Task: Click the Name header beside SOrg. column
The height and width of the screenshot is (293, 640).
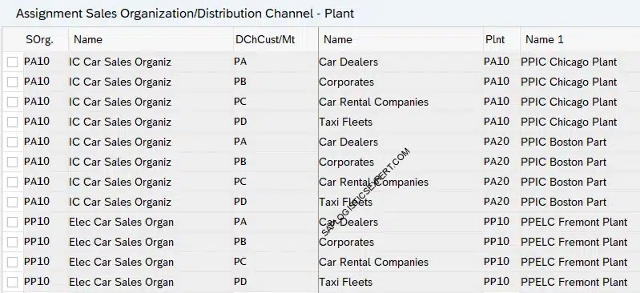Action: tap(88, 39)
